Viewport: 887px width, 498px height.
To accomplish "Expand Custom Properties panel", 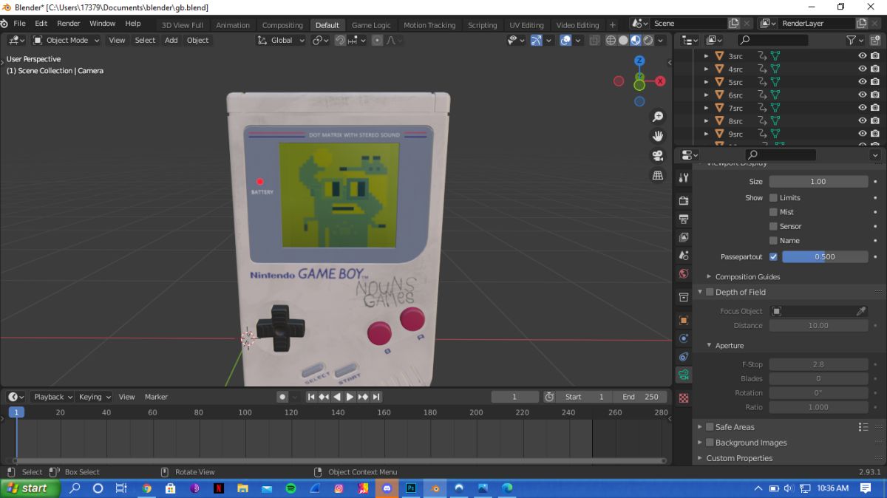I will (x=700, y=458).
